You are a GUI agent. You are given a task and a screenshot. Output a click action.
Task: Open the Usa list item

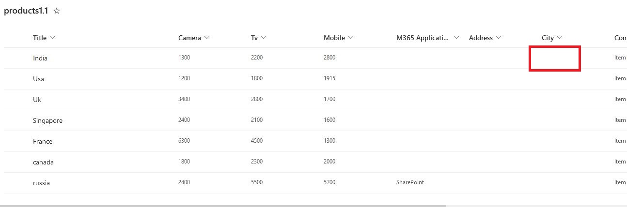pyautogui.click(x=38, y=79)
